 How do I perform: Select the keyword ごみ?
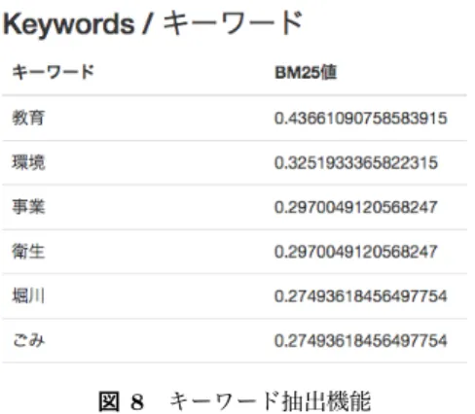tap(28, 340)
